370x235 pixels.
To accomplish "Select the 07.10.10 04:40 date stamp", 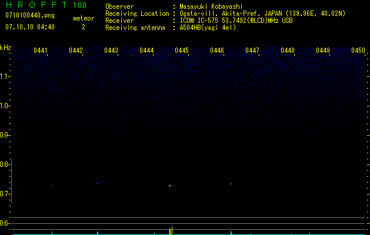I will pos(30,27).
